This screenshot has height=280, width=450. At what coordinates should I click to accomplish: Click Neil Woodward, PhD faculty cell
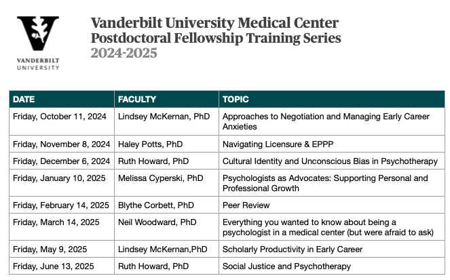(x=155, y=222)
